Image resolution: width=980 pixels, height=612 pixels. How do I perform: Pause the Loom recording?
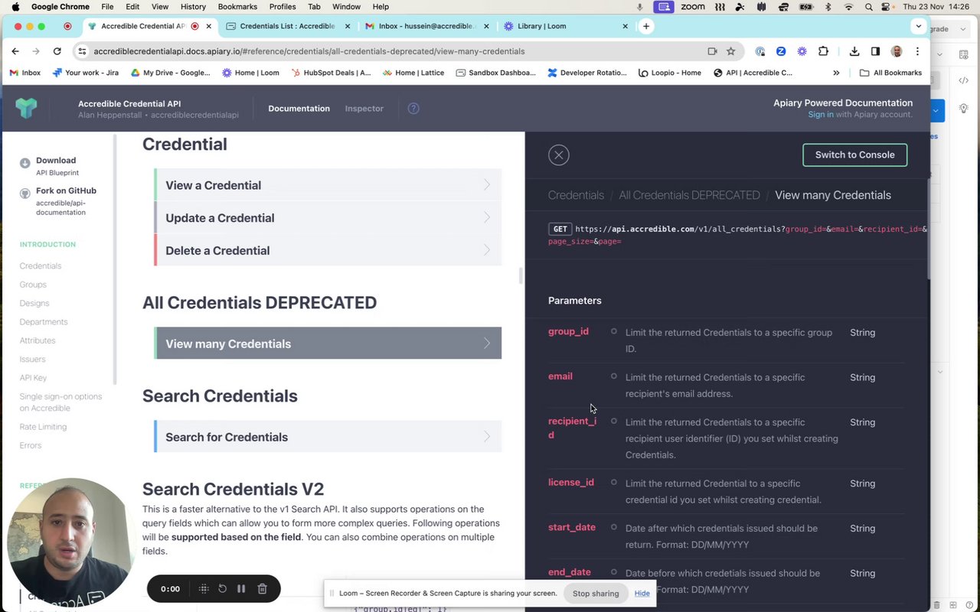tap(241, 589)
